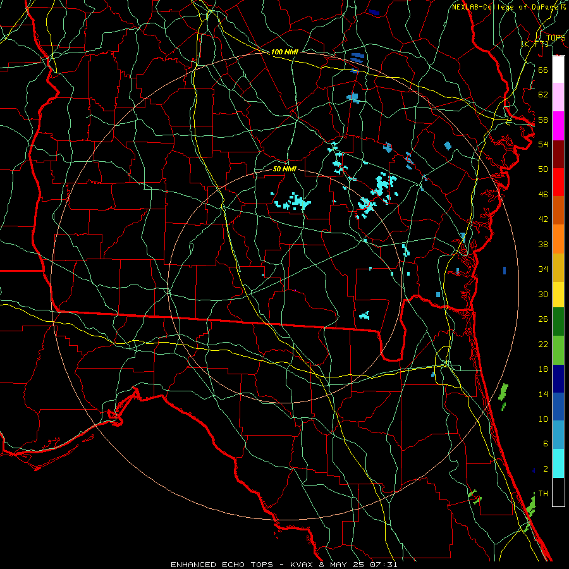Click the '50 NMI' range ring label
Viewport: 569px width, 569px height.
click(x=284, y=169)
